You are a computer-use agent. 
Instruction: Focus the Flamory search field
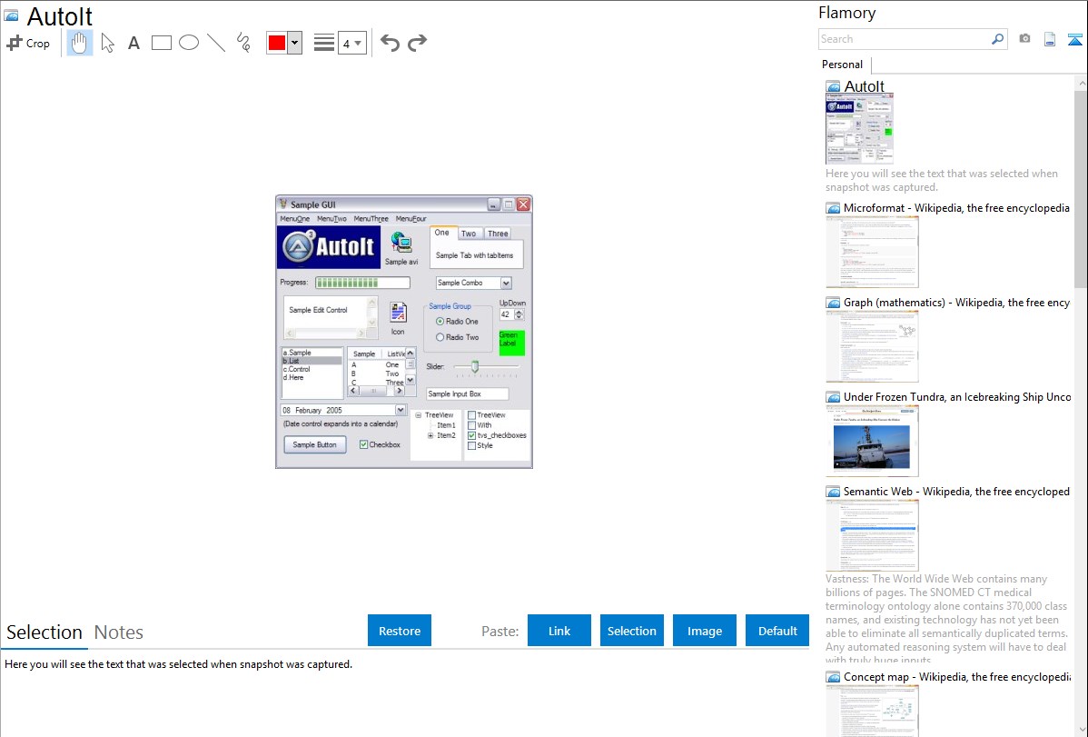coord(904,39)
